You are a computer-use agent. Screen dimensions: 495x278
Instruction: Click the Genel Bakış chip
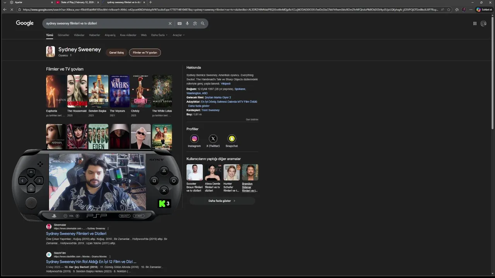(x=116, y=53)
